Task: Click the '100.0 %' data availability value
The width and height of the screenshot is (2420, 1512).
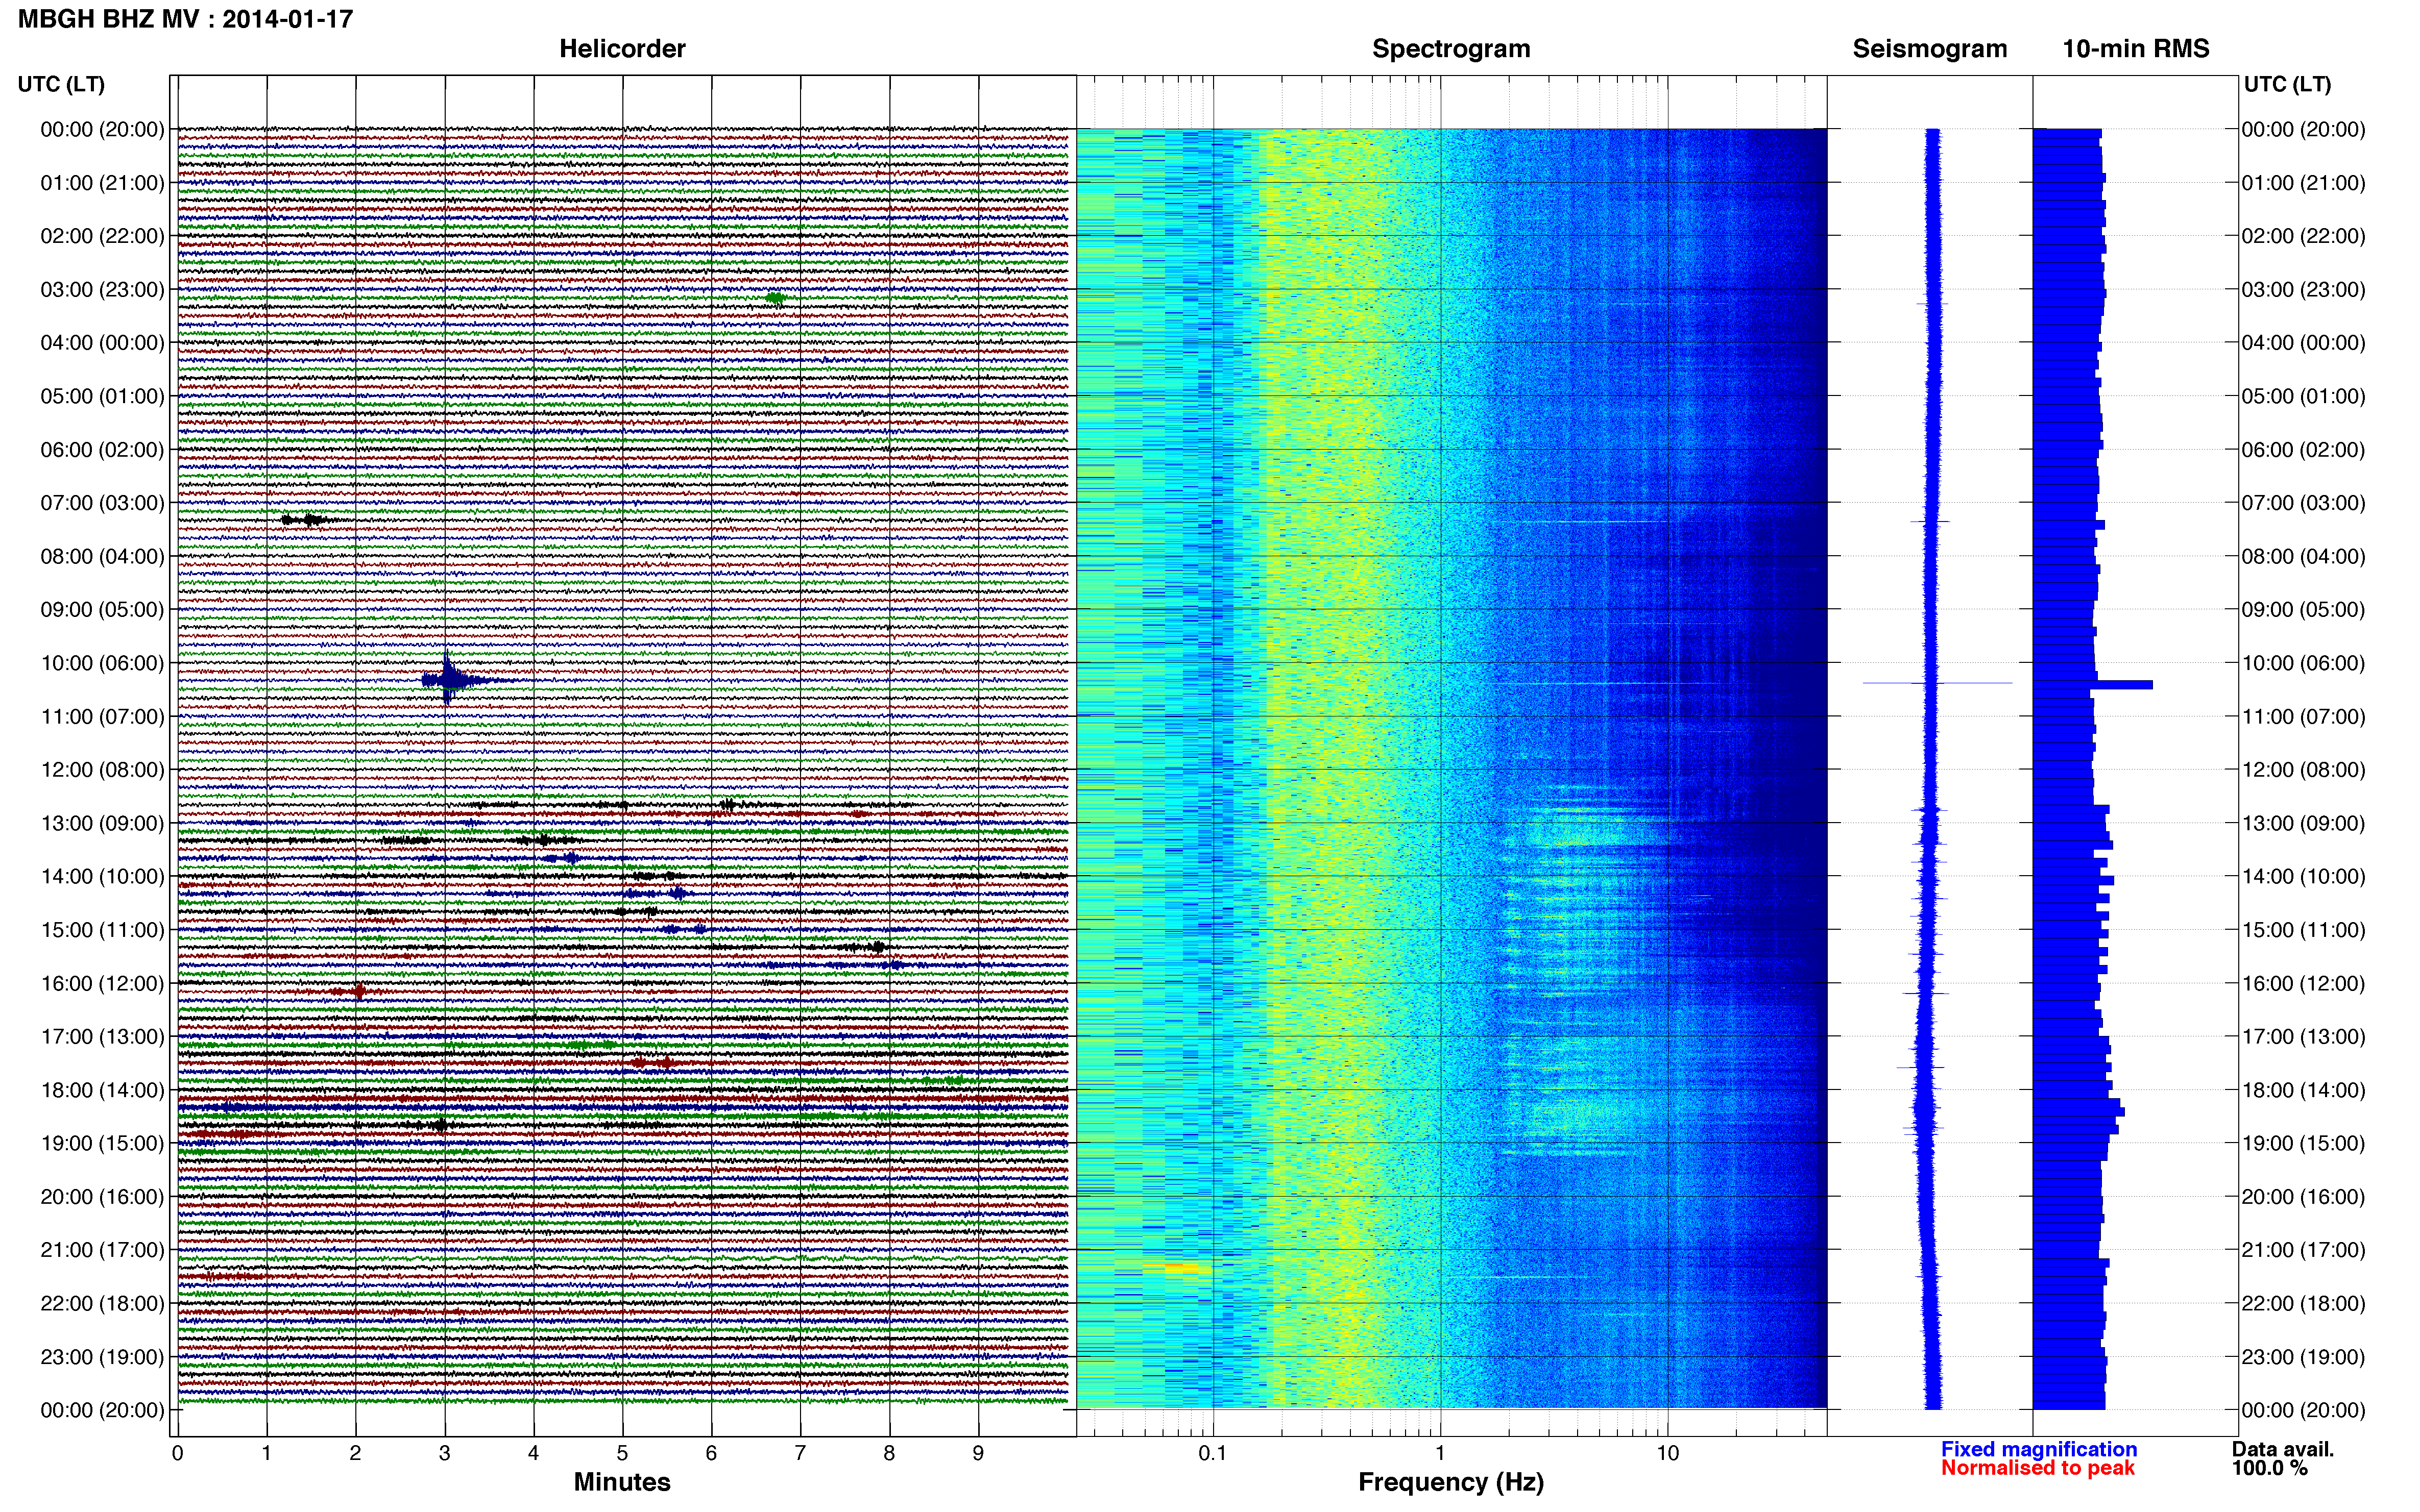Action: [2269, 1468]
